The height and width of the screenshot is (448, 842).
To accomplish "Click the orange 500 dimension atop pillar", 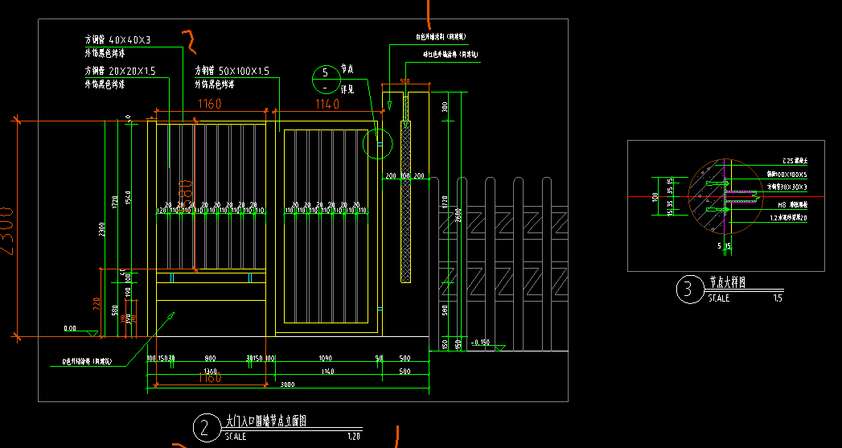I will 405,80.
